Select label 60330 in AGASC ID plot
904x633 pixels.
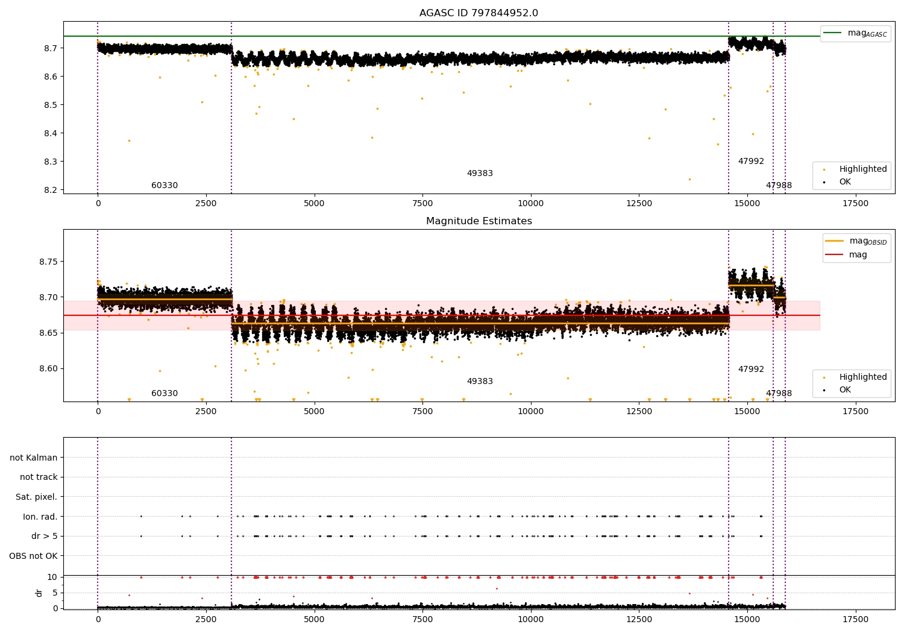(165, 186)
